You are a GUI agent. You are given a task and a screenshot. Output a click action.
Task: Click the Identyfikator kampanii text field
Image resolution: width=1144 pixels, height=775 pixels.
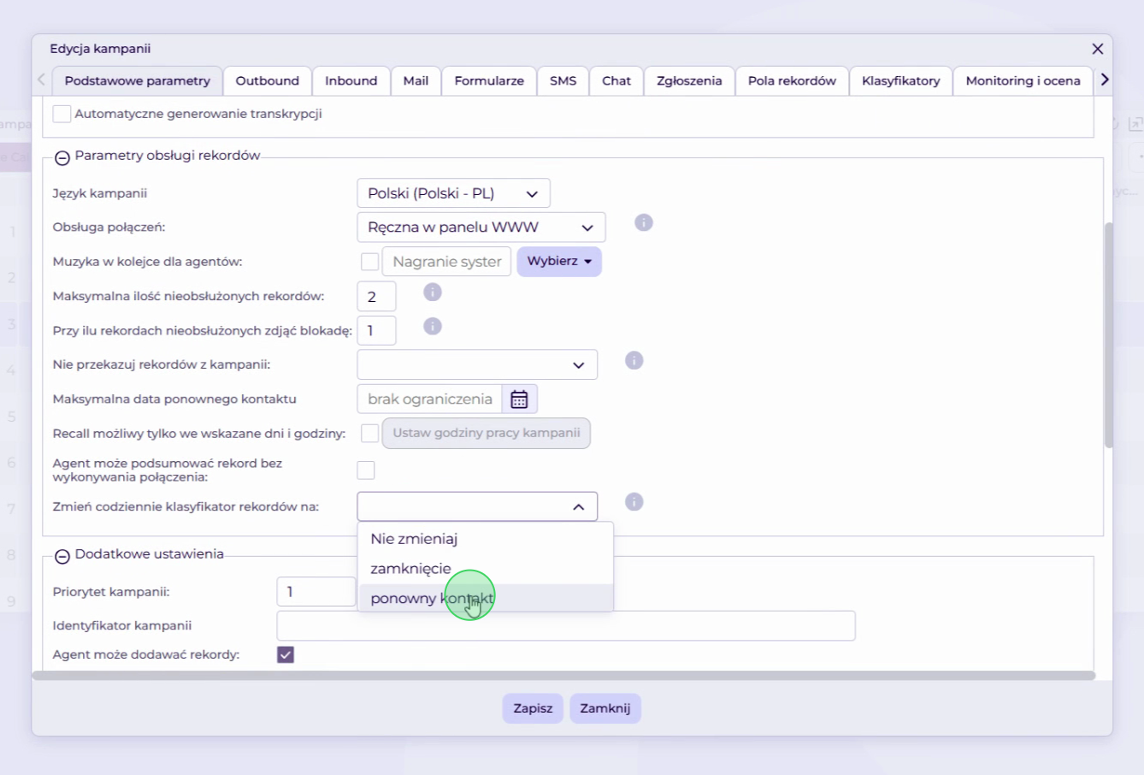click(x=566, y=626)
